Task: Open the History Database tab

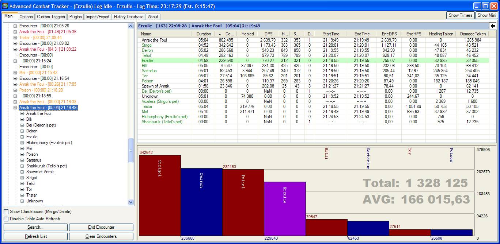Action: 128,17
